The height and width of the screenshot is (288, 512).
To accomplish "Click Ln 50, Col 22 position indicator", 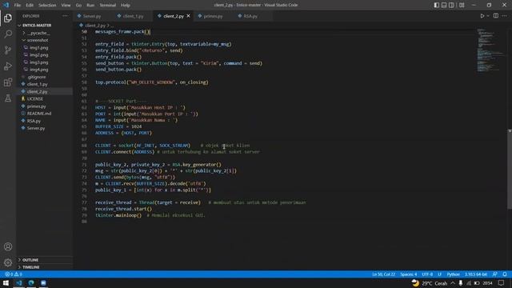I will coord(383,274).
